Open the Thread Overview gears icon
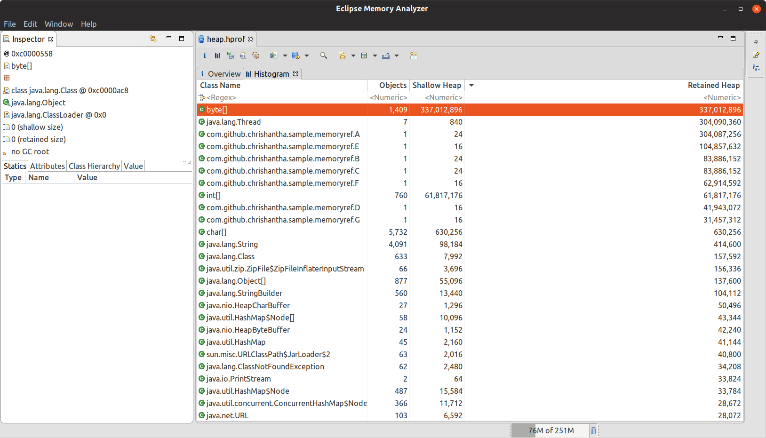766x438 pixels. coord(256,56)
